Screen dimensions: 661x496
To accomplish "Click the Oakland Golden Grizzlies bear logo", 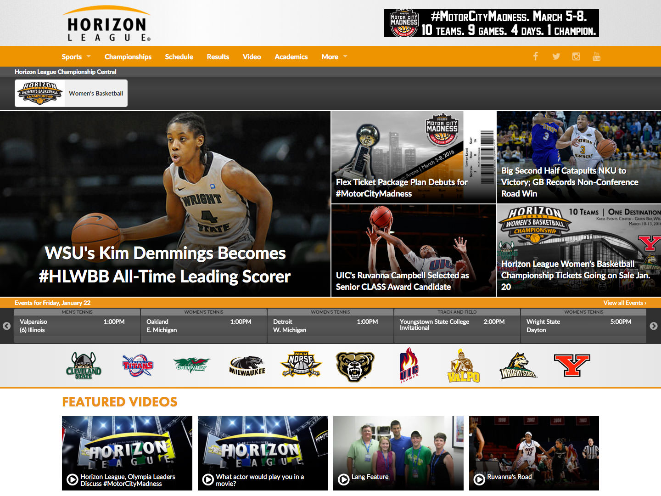I will coord(355,366).
